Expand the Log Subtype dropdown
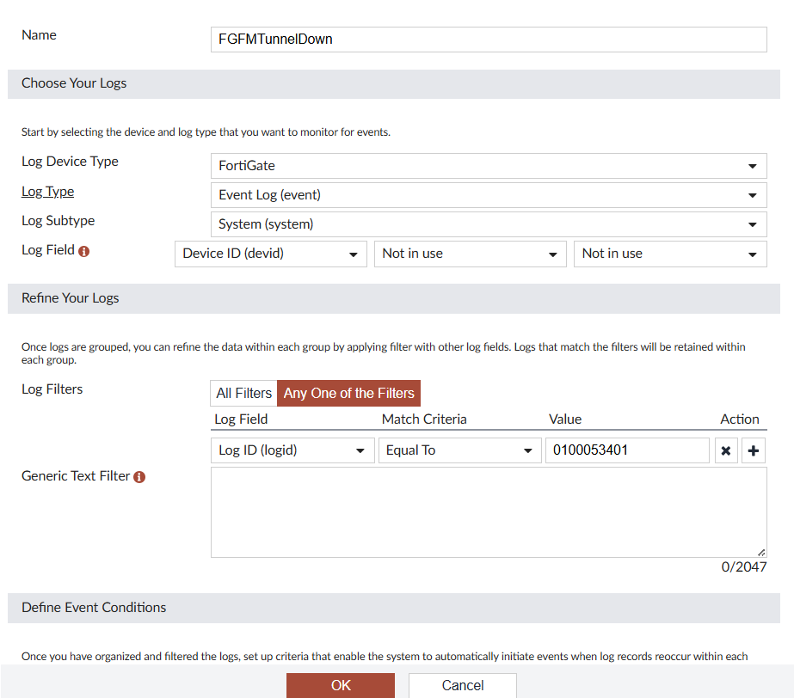 (489, 224)
